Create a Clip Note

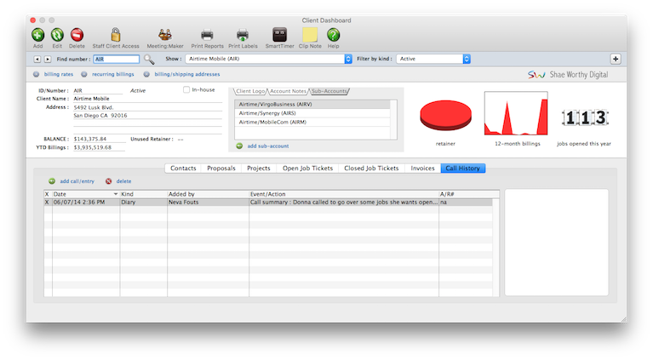click(310, 36)
